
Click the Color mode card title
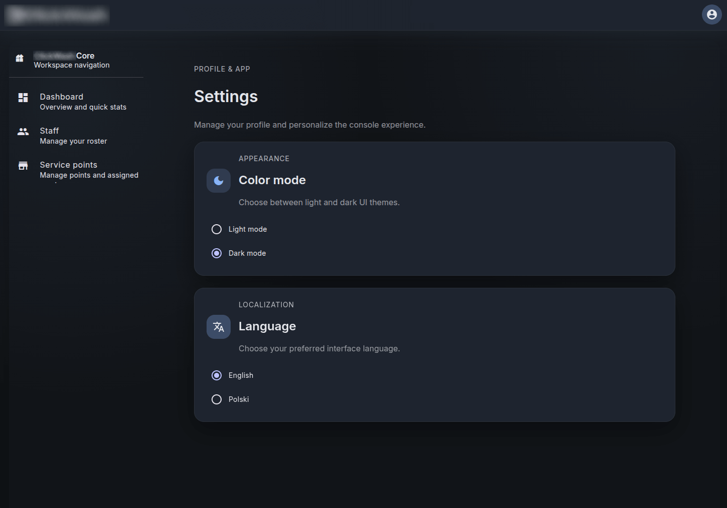pos(272,180)
